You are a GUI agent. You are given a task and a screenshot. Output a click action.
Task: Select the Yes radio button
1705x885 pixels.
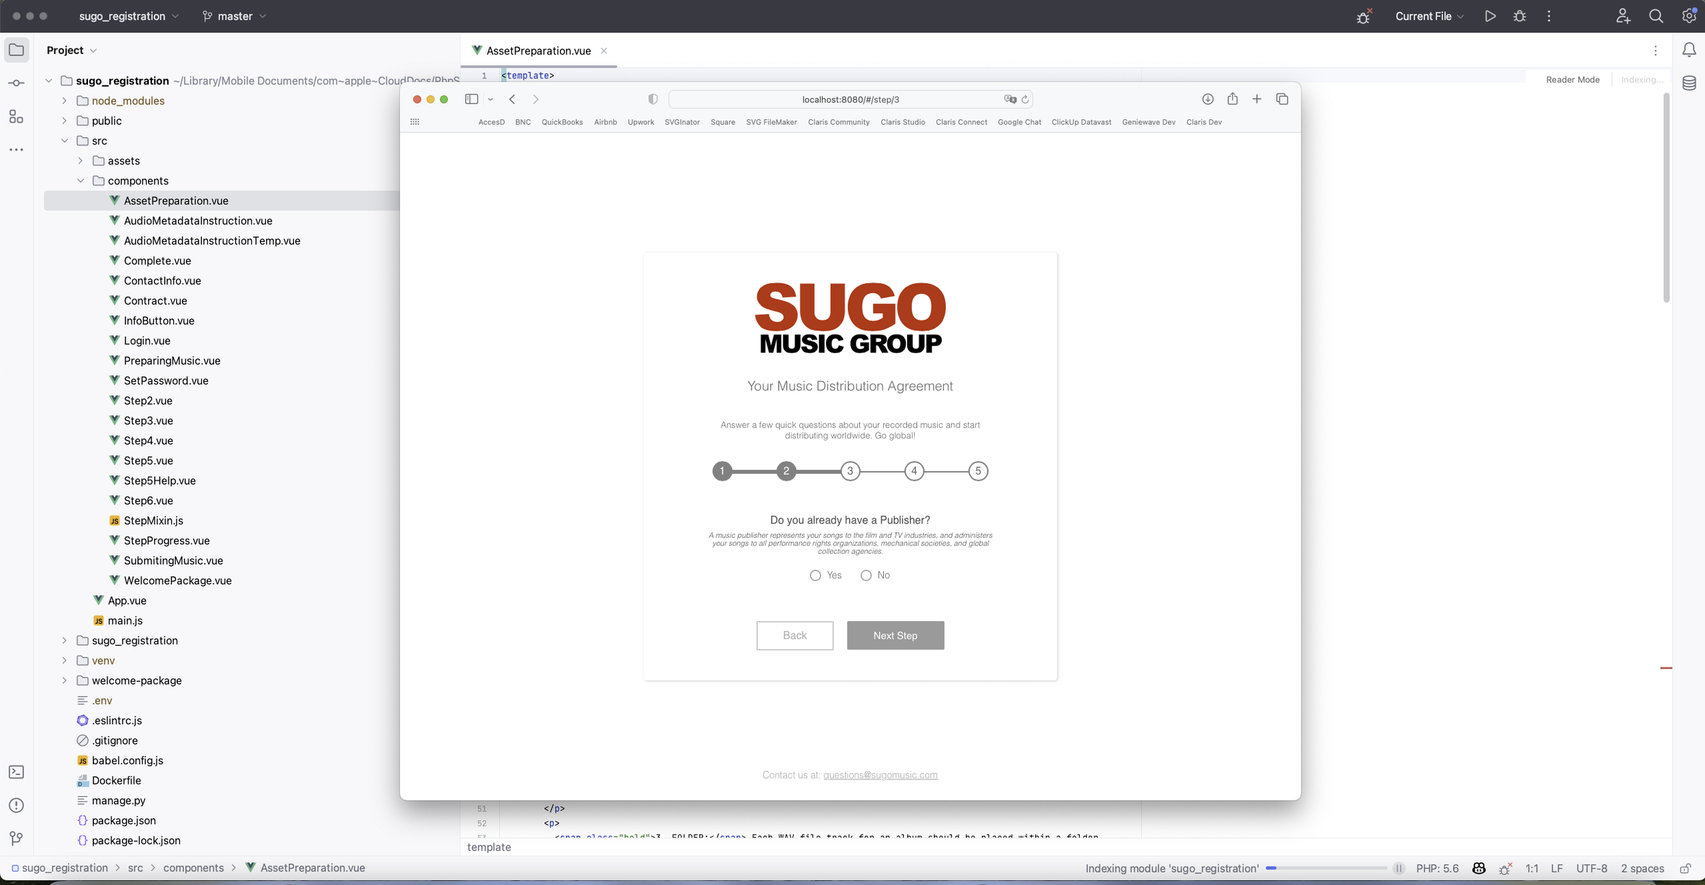pyautogui.click(x=815, y=575)
